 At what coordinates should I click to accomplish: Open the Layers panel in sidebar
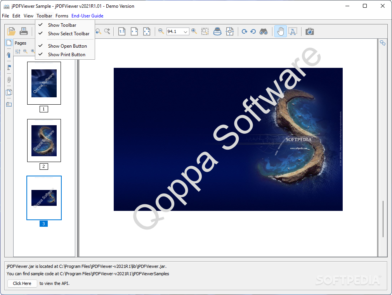pos(9,92)
